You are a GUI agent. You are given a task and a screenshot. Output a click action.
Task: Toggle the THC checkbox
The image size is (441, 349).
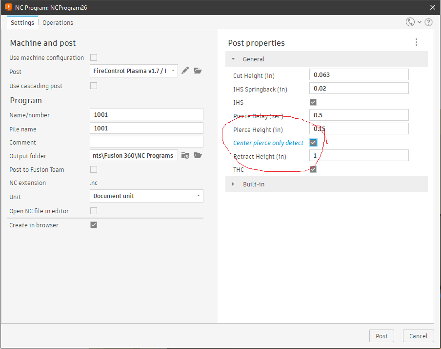(x=313, y=169)
